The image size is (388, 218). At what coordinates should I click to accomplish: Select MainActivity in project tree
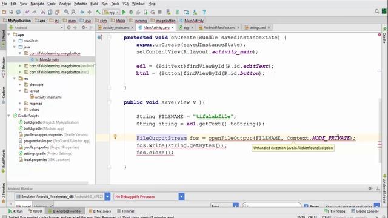click(x=49, y=59)
